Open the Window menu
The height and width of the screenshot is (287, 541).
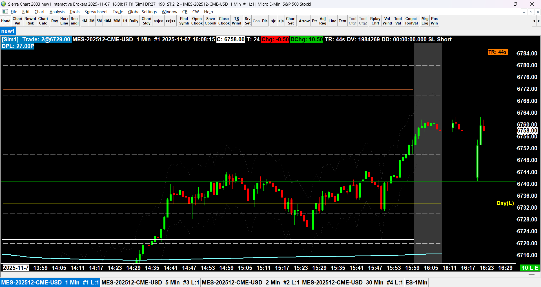click(x=169, y=12)
